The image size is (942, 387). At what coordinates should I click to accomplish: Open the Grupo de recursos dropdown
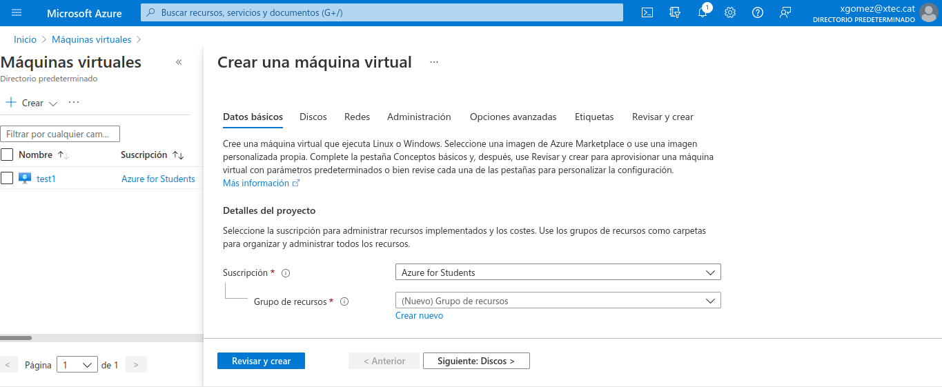(x=558, y=300)
